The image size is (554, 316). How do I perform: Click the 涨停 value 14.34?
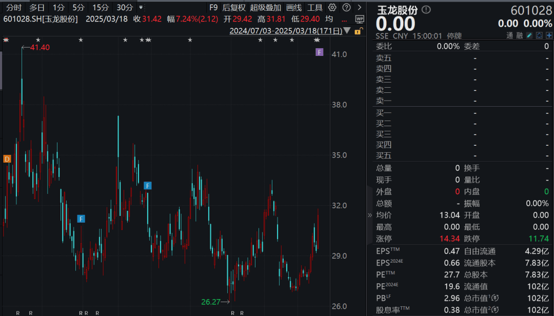(x=449, y=239)
